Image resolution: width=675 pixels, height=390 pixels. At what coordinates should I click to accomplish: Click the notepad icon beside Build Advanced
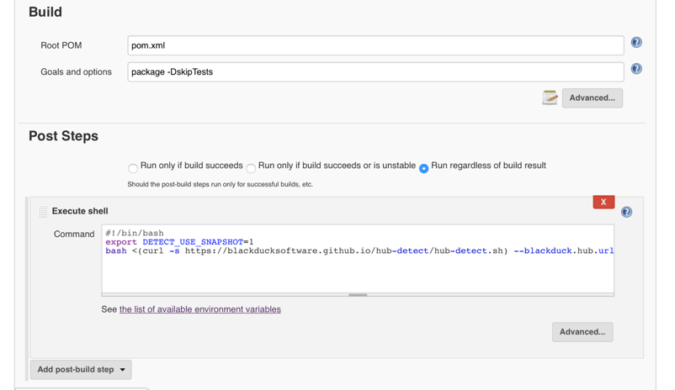pos(550,98)
